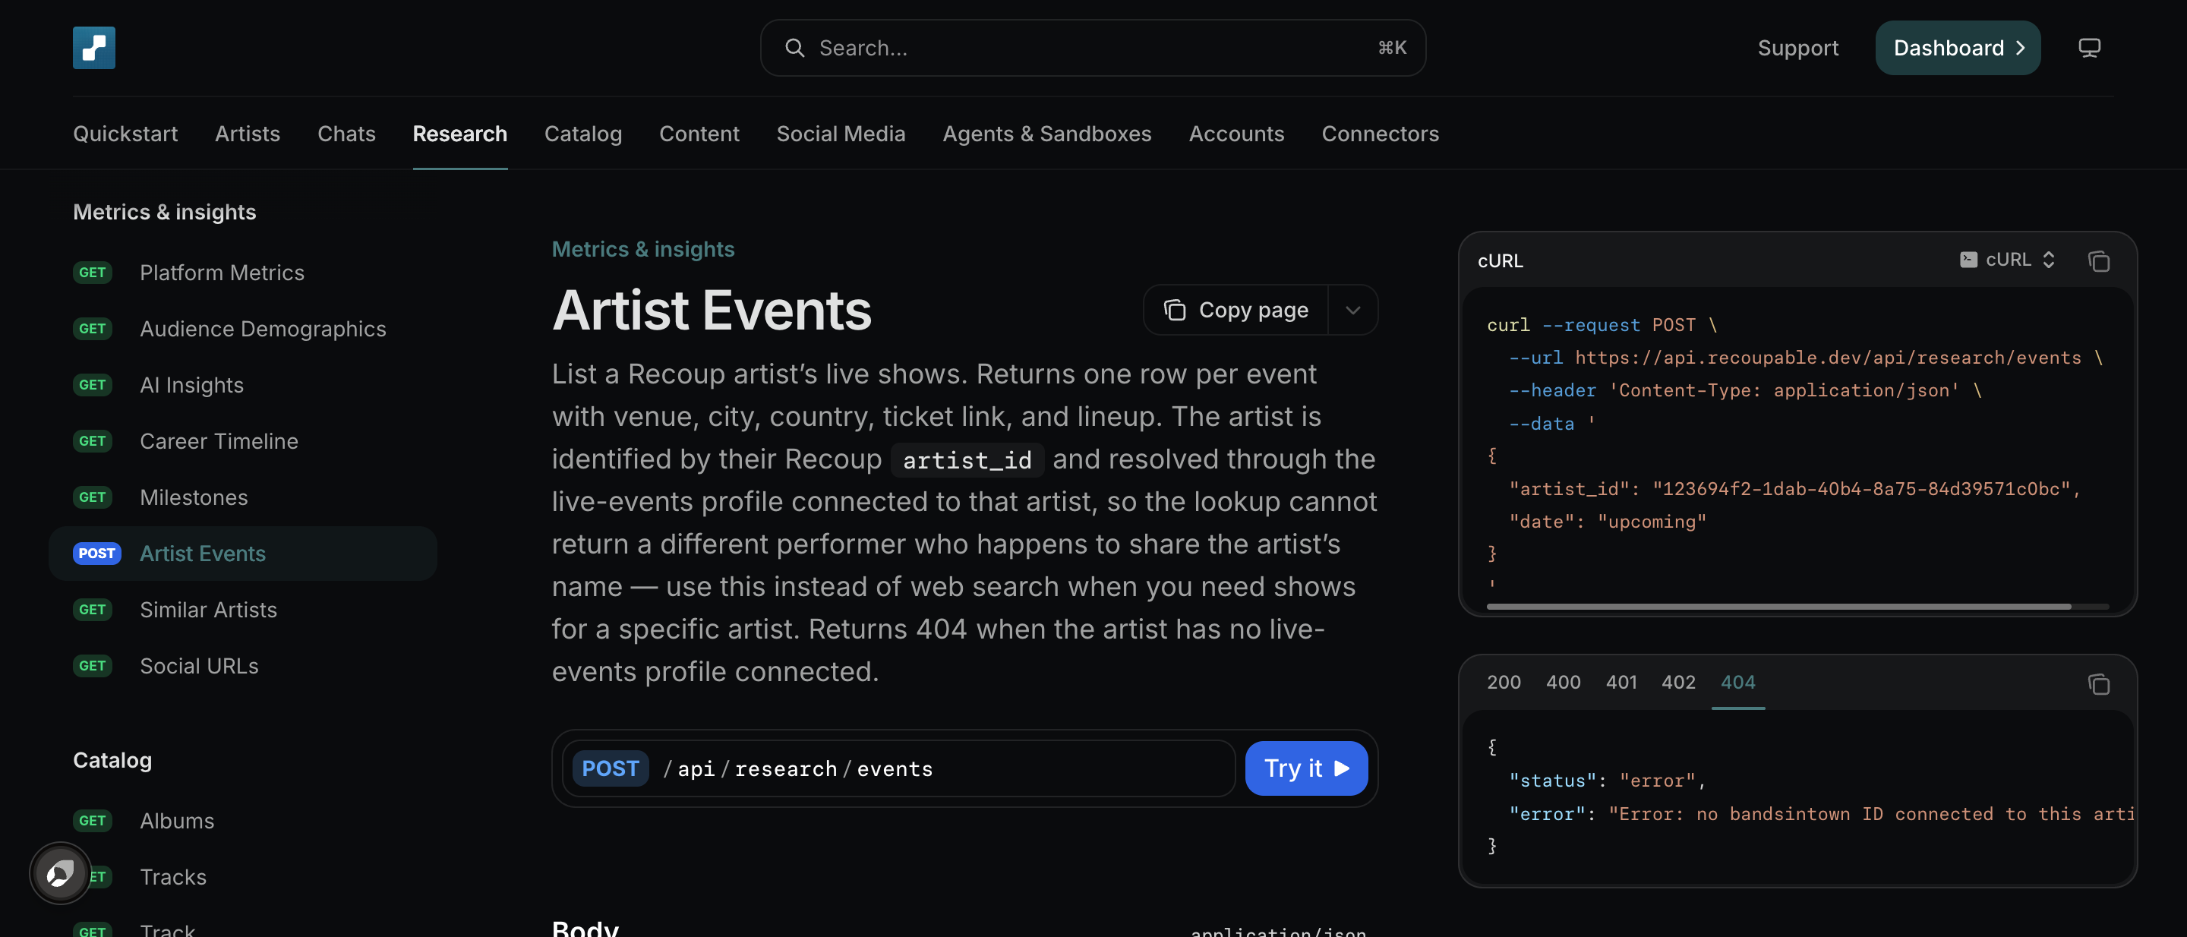This screenshot has width=2187, height=937.
Task: Switch to the Content tab
Action: [x=699, y=133]
